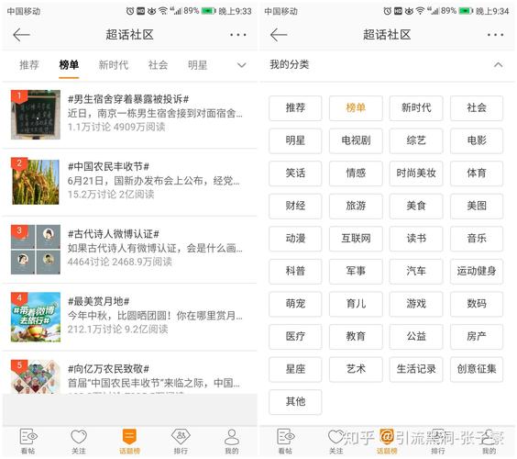Screen dimensions: 517x459
Task: Switch to the 新时代 tab
Action: [x=114, y=65]
